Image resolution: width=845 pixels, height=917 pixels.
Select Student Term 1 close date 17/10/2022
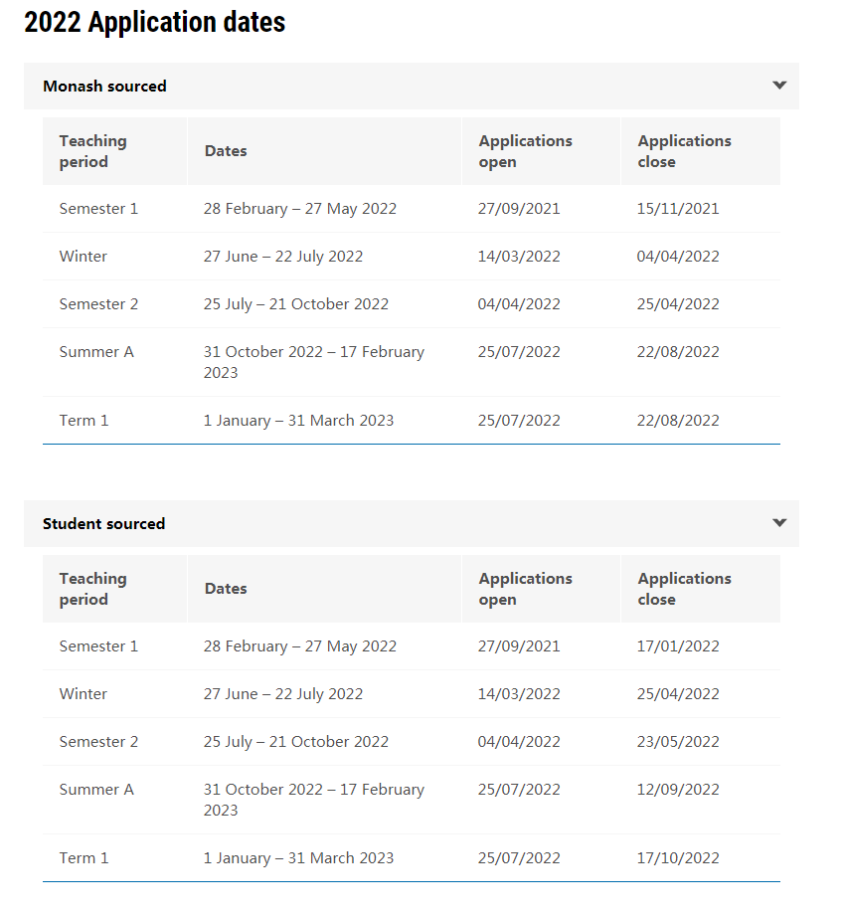point(678,858)
